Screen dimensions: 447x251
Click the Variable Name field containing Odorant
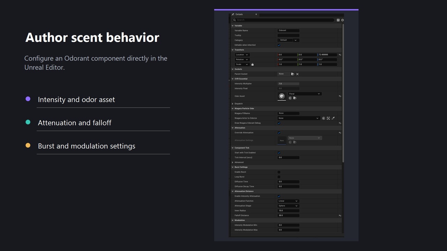pyautogui.click(x=288, y=31)
